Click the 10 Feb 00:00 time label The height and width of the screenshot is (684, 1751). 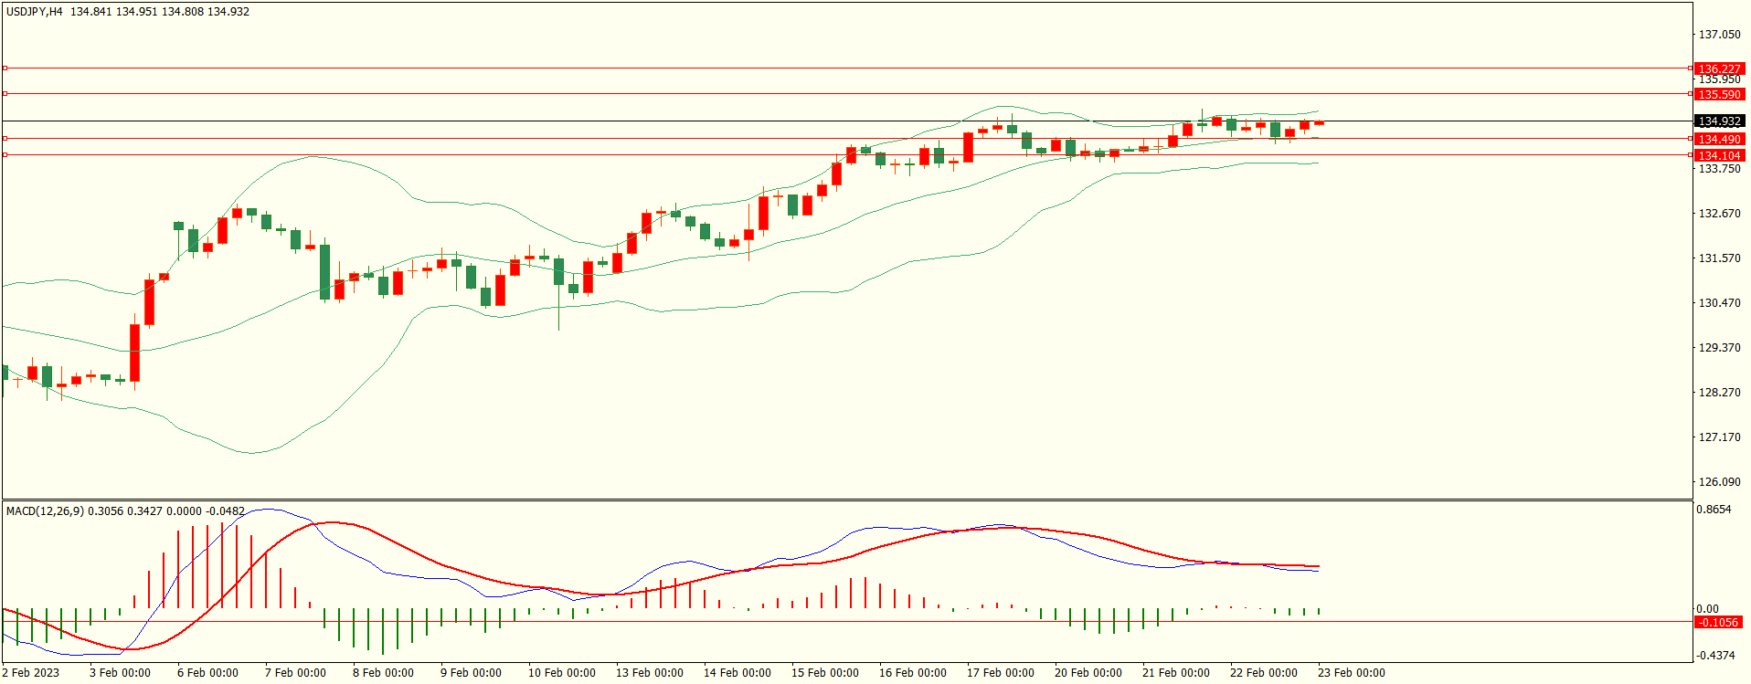[561, 673]
